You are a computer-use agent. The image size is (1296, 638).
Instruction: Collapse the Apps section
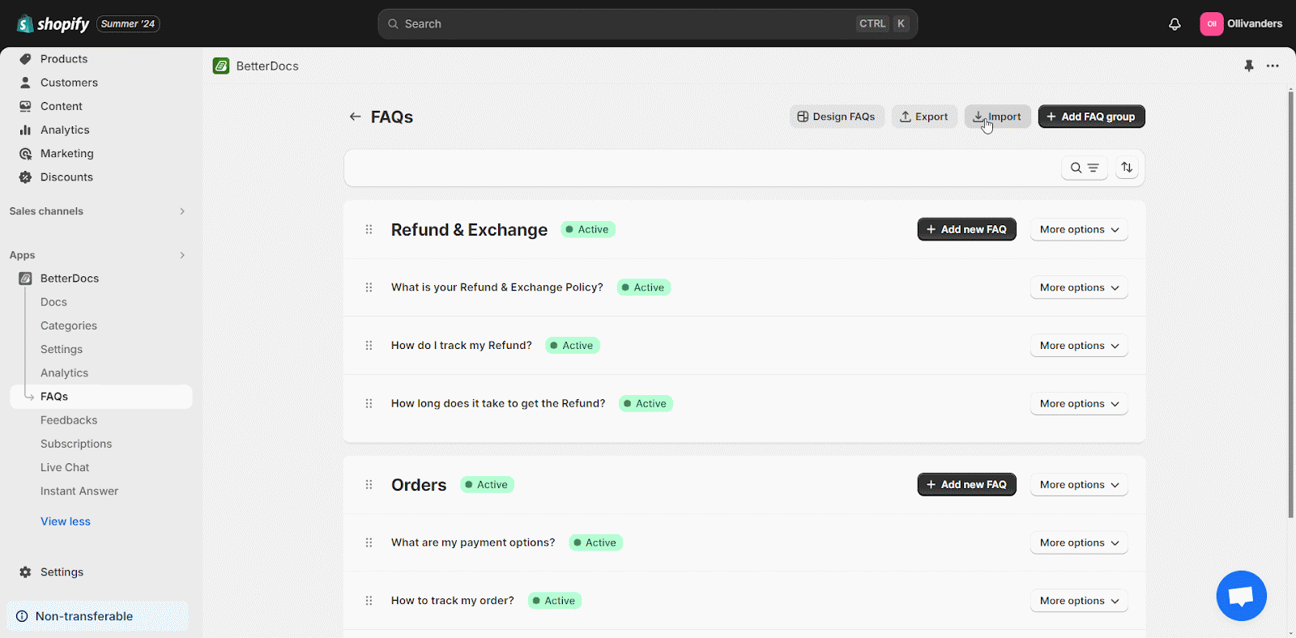point(182,255)
